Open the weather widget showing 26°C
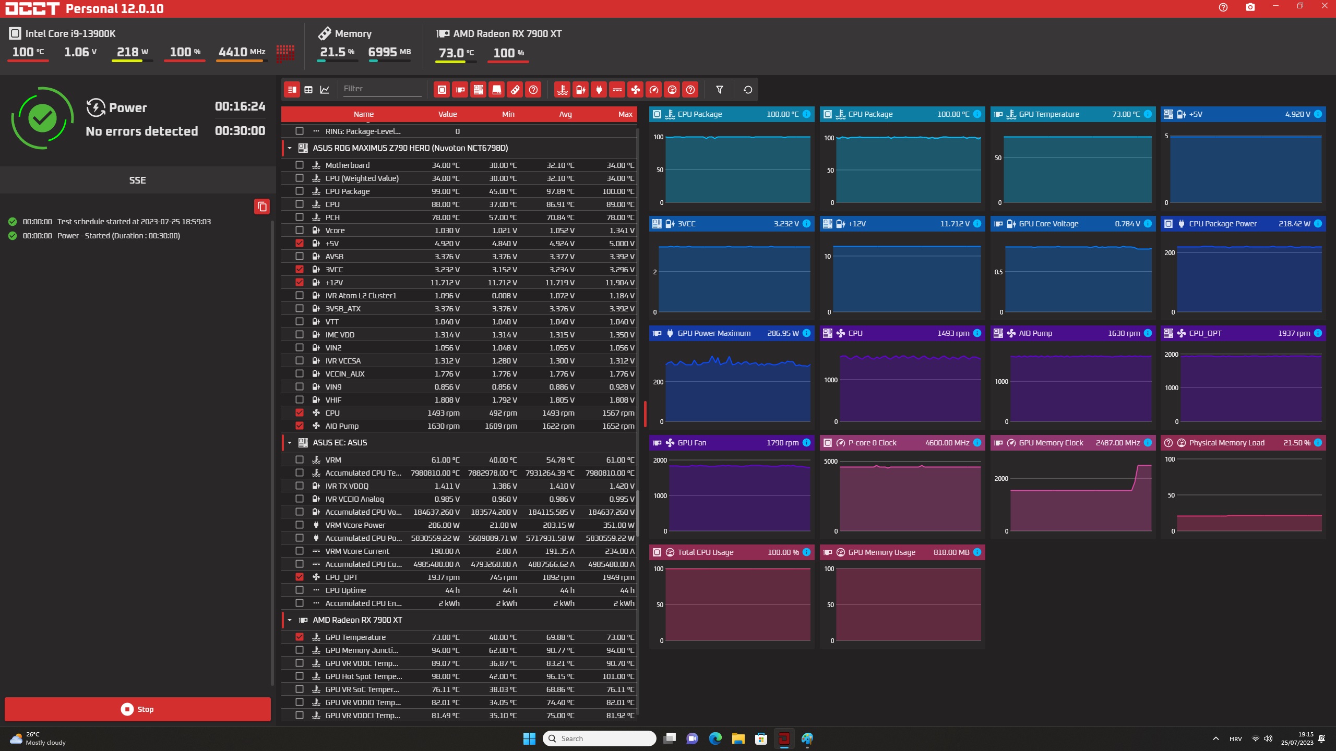This screenshot has height=751, width=1336. click(38, 738)
